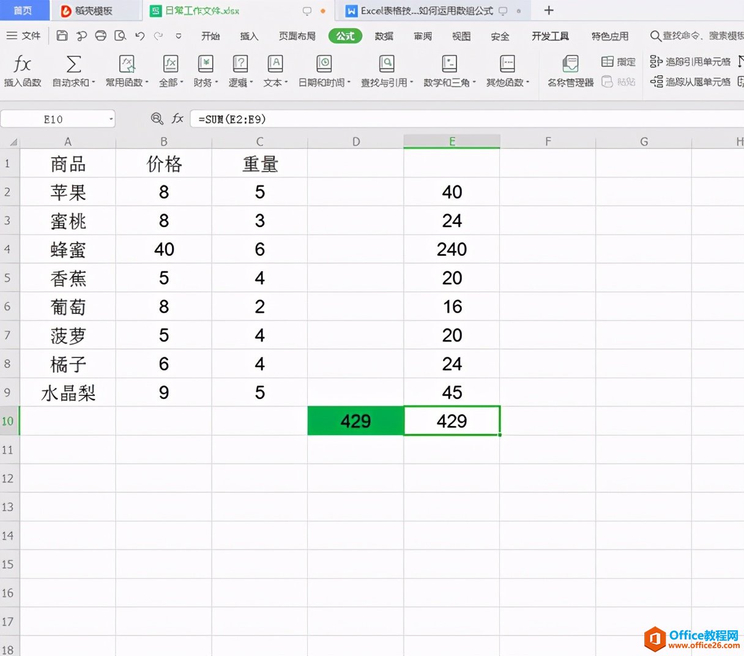Expand the Text (文本) dropdown arrow
The height and width of the screenshot is (656, 744).
point(286,83)
